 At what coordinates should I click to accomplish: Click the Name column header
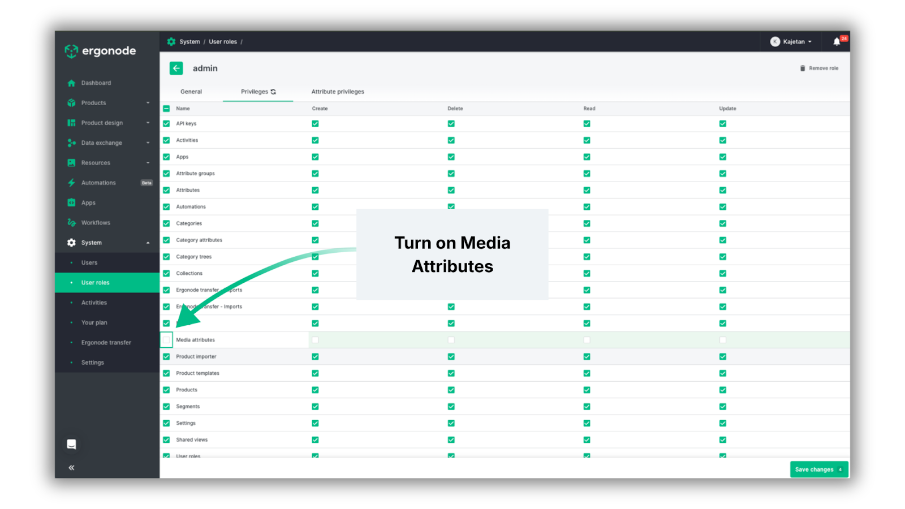(x=183, y=109)
